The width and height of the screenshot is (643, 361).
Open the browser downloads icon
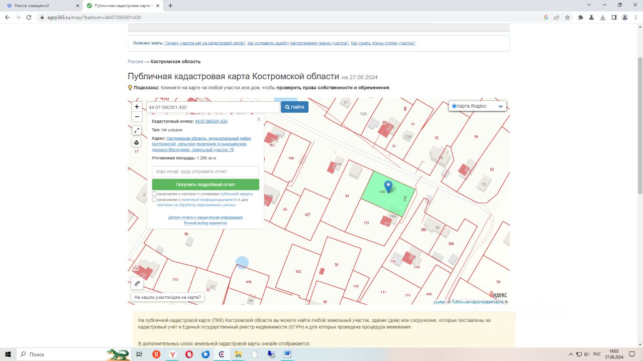tap(603, 17)
